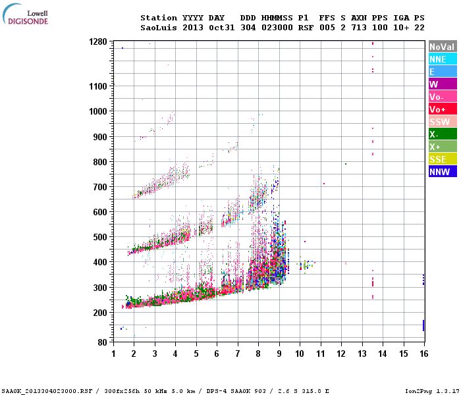461x395 pixels.
Task: Click the time value 023000
Action: tap(277, 28)
